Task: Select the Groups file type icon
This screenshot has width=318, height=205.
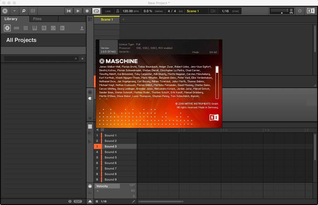Action: click(16, 28)
